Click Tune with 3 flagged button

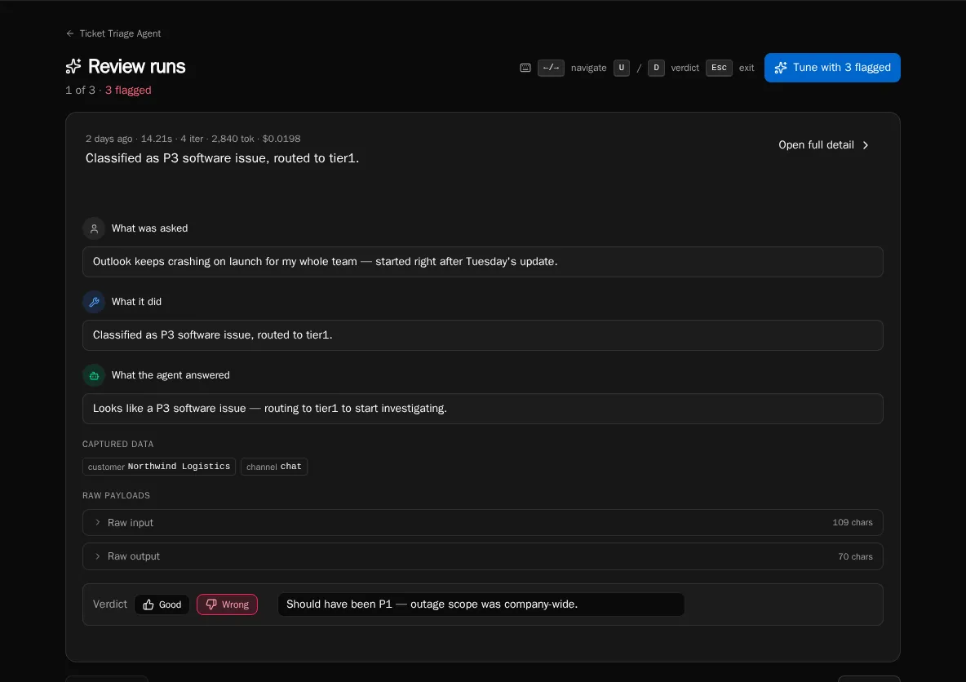[832, 68]
